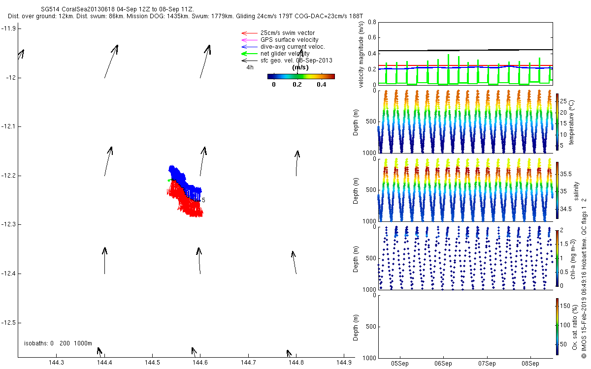Select the '25cm/s swim vector' legend label
591x369 pixels.
pos(288,33)
